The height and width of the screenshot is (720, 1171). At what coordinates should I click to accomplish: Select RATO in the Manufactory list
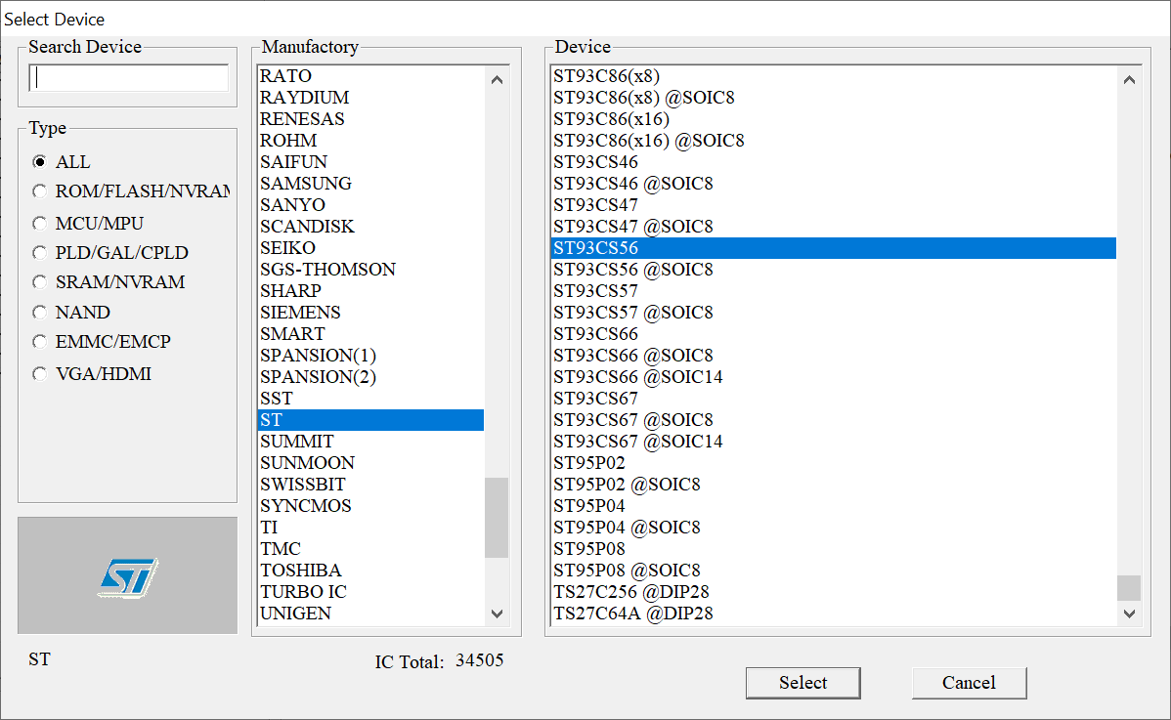point(370,76)
